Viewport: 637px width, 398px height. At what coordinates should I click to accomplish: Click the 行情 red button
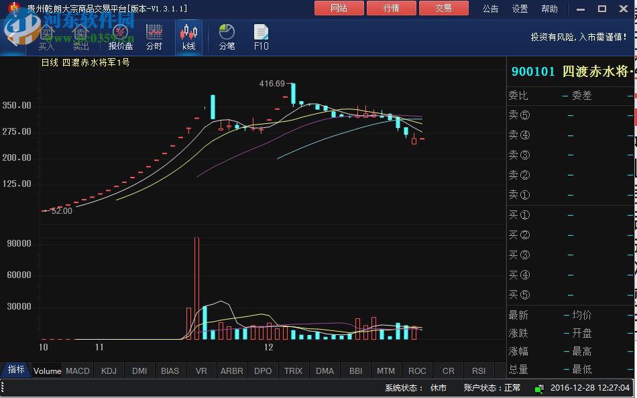(x=391, y=8)
